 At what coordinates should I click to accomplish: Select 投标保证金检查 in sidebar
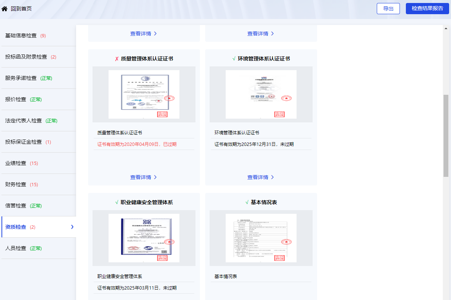38,142
